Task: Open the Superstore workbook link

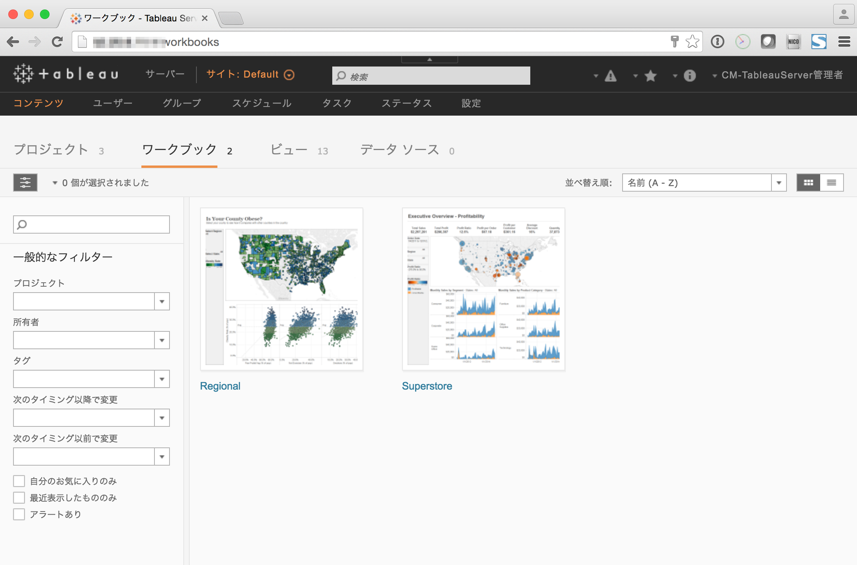Action: coord(427,386)
